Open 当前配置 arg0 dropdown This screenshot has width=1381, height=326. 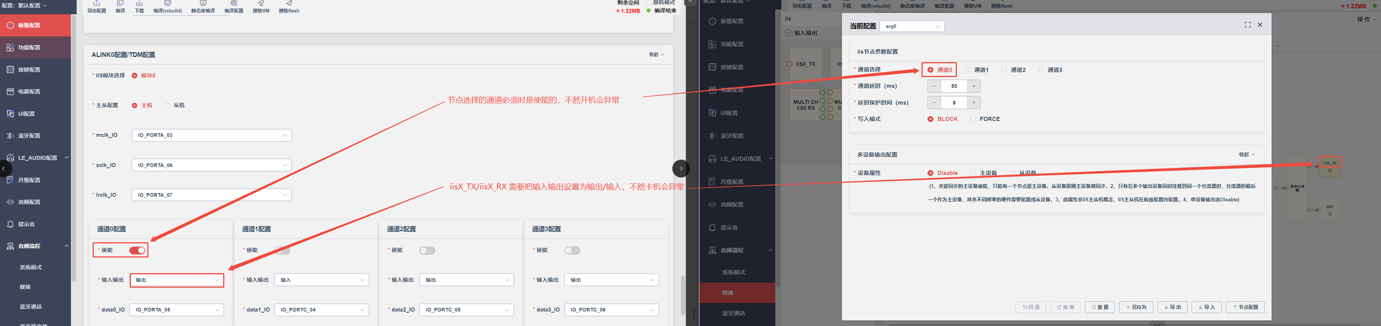(x=912, y=26)
